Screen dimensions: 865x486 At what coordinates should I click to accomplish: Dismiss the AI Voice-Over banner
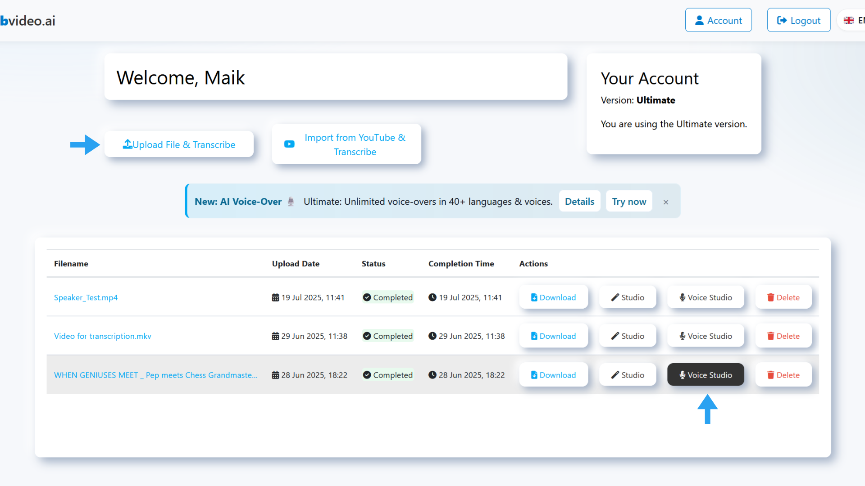(x=666, y=202)
